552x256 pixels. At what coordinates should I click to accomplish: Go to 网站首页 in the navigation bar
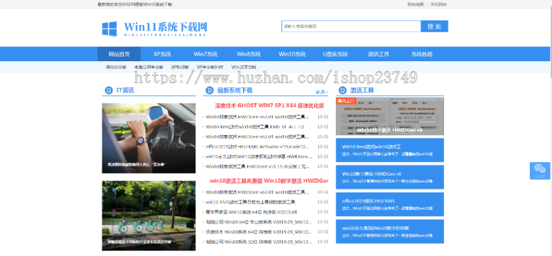(x=119, y=54)
